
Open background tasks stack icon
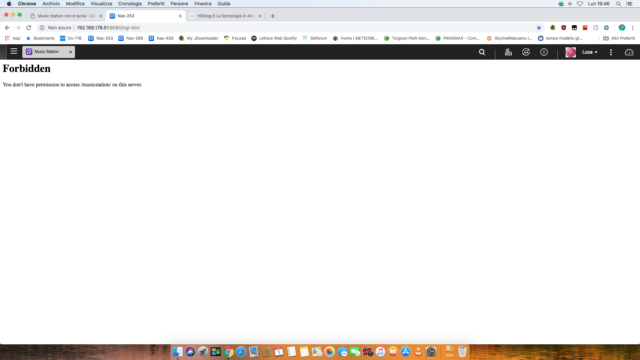(x=508, y=52)
